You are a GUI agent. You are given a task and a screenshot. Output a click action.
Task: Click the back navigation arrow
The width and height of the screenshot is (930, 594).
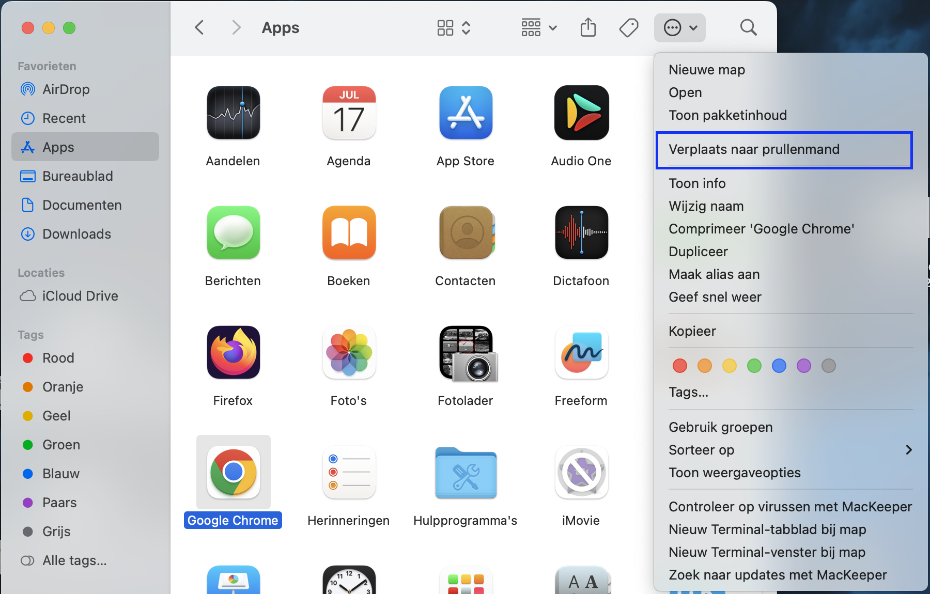pos(199,27)
